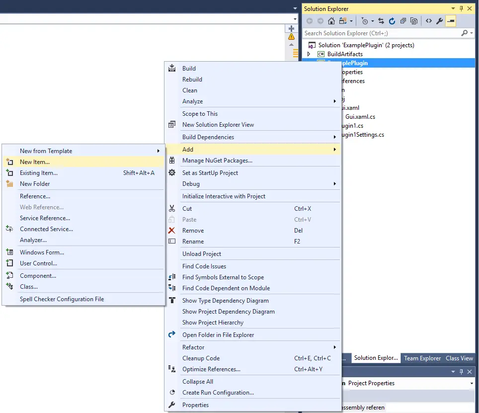
Task: Click the NuGet package icon in the context menu
Action: pyautogui.click(x=172, y=161)
